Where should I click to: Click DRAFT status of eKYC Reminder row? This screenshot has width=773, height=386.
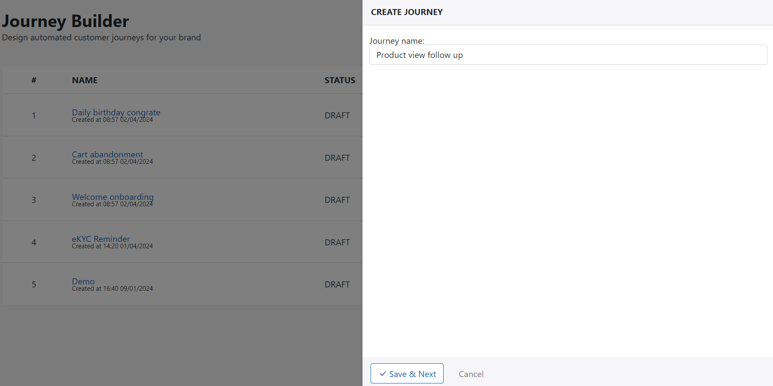[337, 242]
